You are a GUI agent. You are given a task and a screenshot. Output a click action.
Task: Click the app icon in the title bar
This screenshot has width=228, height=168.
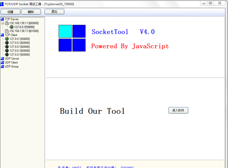(x=2, y=4)
